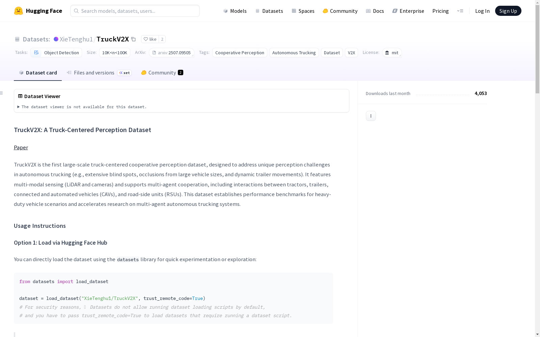Click the TruckV2X: A Truck-Centered Perception Dataset heading
540x337 pixels.
pyautogui.click(x=82, y=130)
